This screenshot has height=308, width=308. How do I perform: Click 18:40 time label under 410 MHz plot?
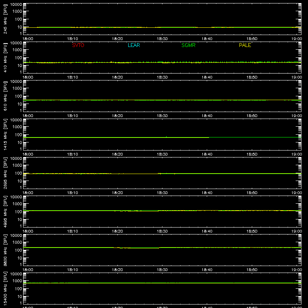pos(207,77)
